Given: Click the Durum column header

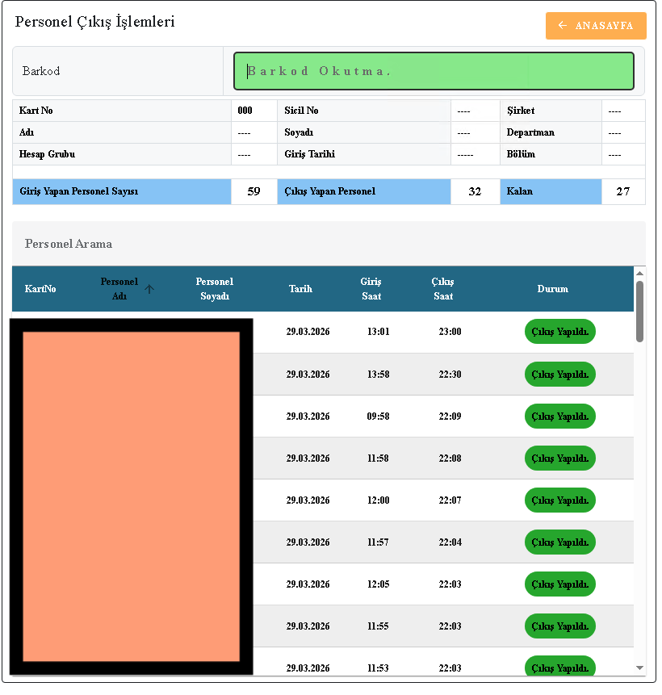Looking at the screenshot, I should (x=552, y=289).
